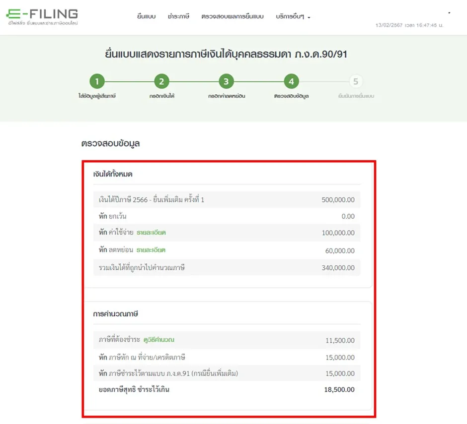
Task: Open รายละเอียด link for หัก ค่าใช้จ่าย
Action: pyautogui.click(x=151, y=233)
